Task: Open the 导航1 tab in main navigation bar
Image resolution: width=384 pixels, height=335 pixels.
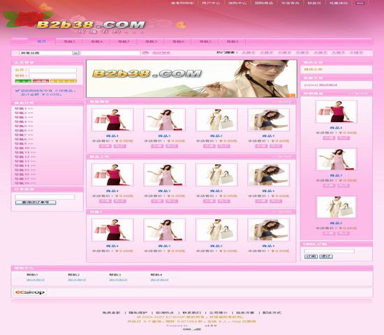Action: tap(70, 42)
